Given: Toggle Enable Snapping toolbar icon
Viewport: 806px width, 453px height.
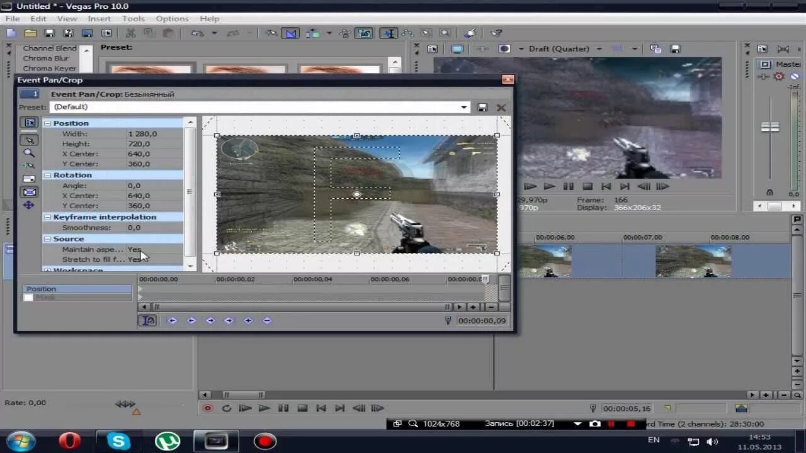Looking at the screenshot, I should (271, 33).
